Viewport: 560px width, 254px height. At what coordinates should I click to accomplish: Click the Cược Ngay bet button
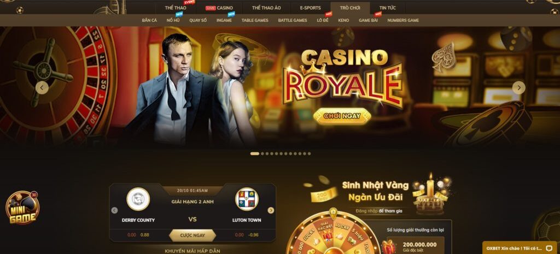[192, 235]
